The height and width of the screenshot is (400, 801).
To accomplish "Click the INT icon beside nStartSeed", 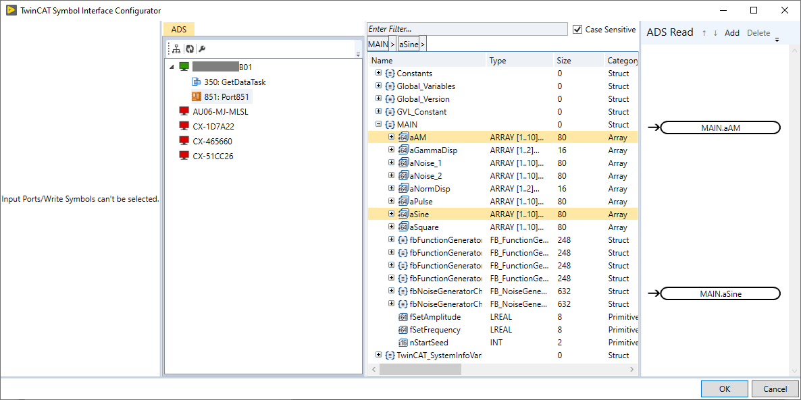I will point(403,343).
